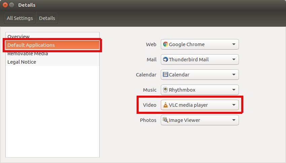Click the Image Viewer magnifier icon in Photos dropdown
Viewport: 286px width, 163px height.
click(x=166, y=120)
